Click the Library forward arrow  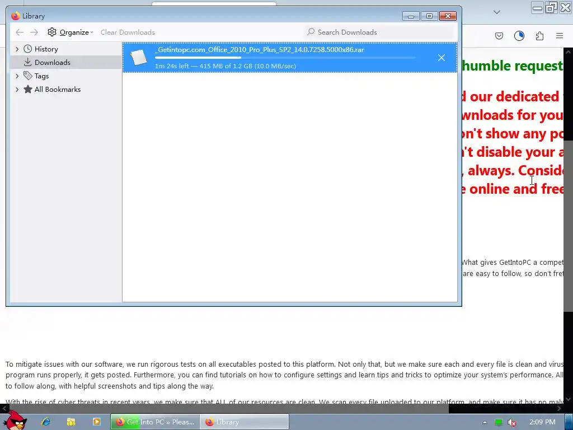point(34,32)
